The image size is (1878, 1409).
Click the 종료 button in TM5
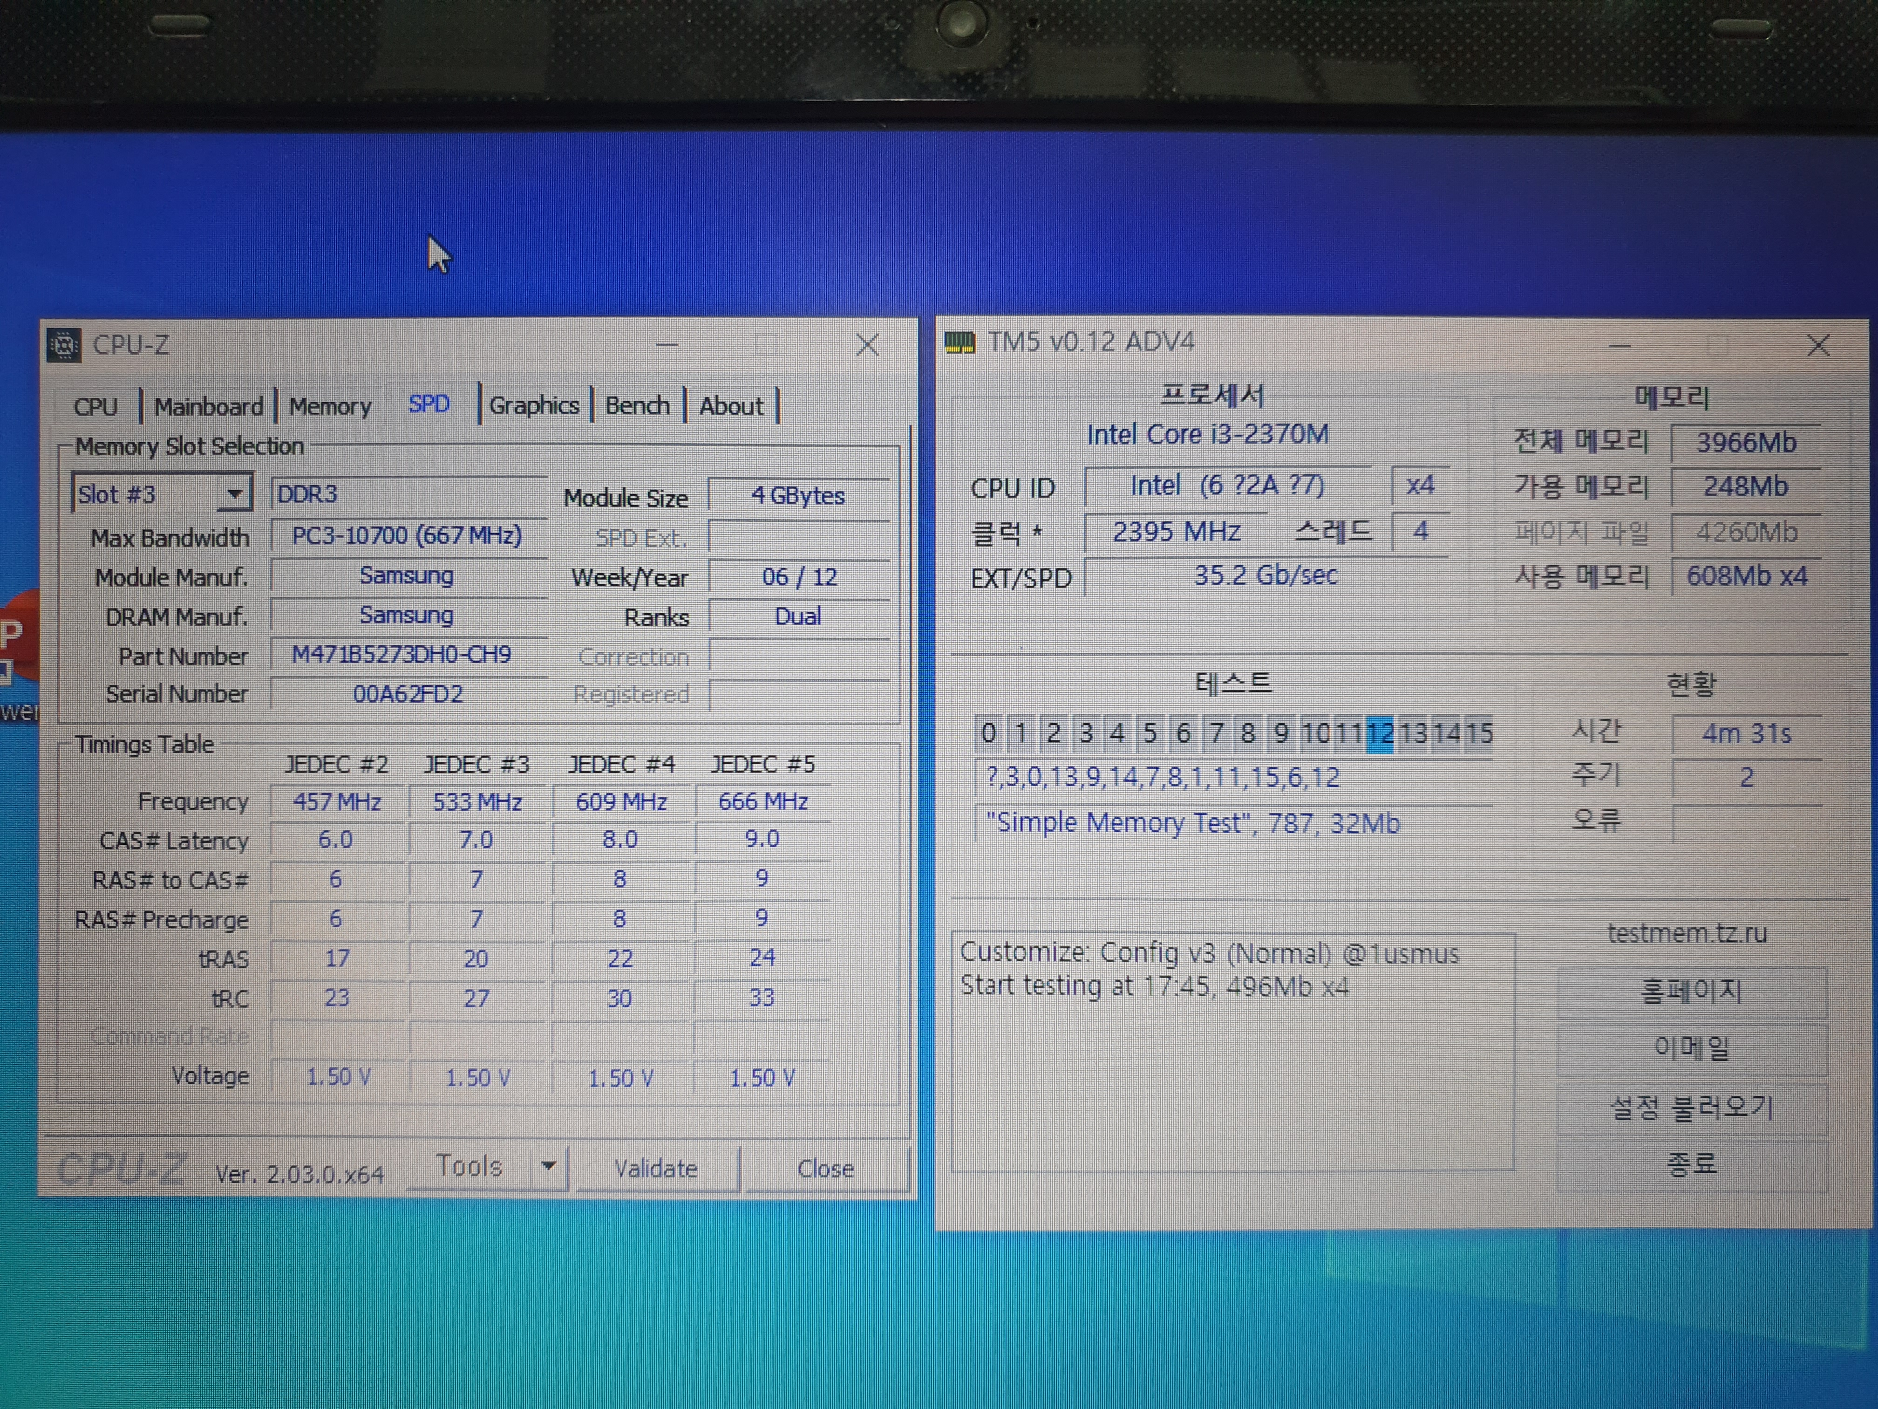(1691, 1163)
